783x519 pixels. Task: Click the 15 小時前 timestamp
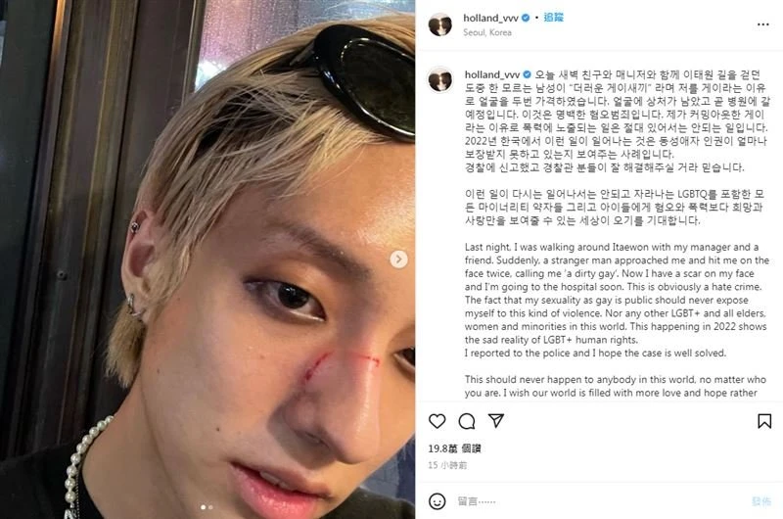(447, 465)
